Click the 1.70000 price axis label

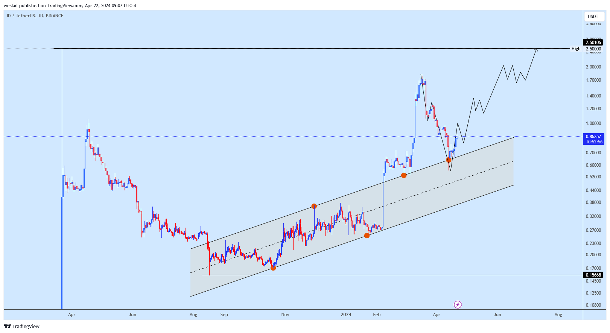(593, 80)
